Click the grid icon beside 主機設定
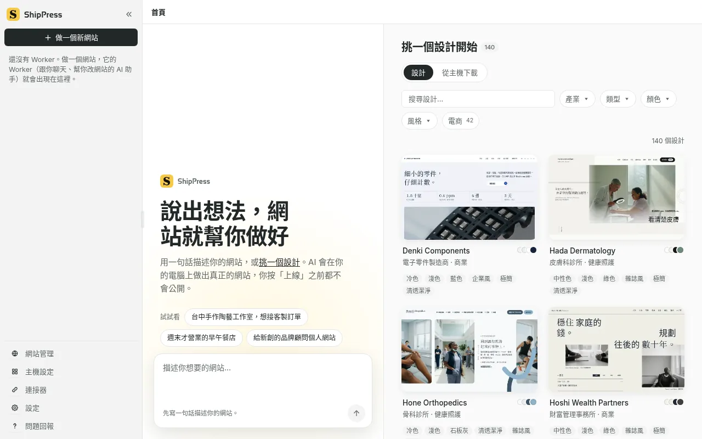Screen dimensions: 702x439 [15, 372]
